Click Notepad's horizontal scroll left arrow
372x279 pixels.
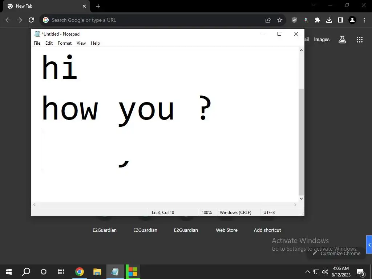pyautogui.click(x=34, y=205)
